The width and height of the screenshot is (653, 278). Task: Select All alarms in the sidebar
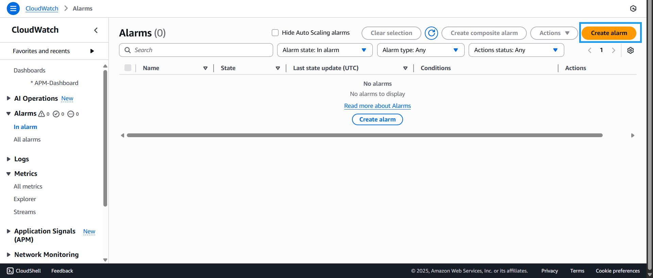pos(27,140)
